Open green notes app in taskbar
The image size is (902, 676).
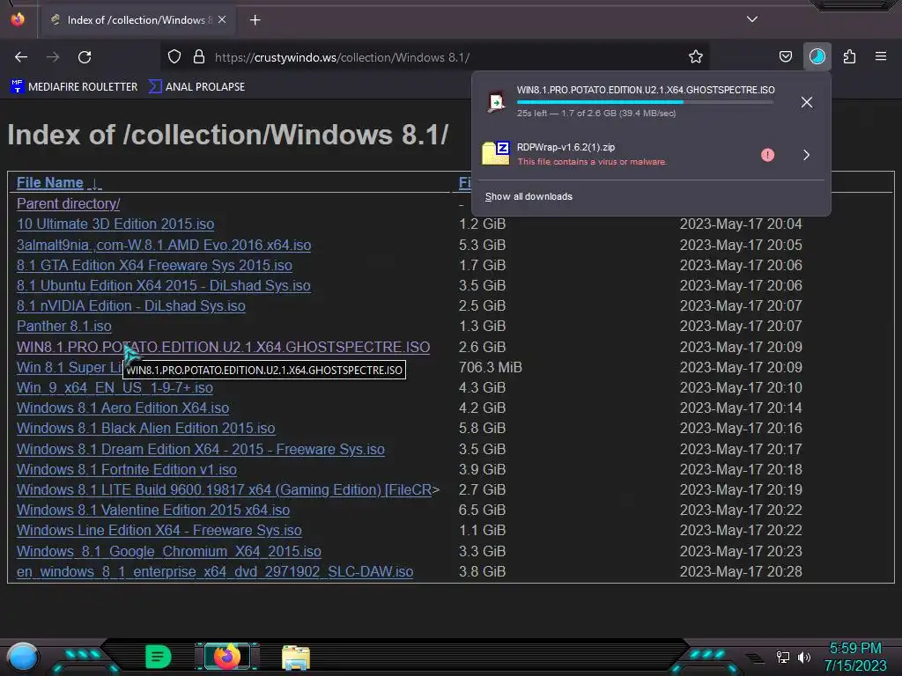[x=158, y=657]
